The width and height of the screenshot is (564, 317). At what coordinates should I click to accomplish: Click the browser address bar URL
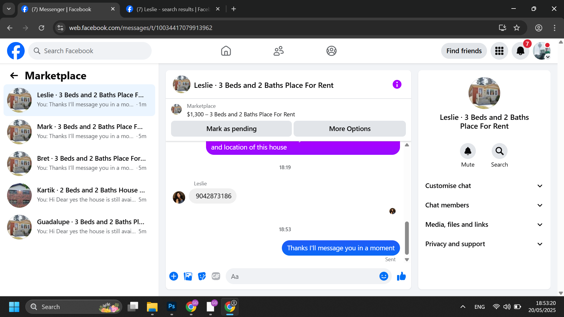tap(140, 28)
